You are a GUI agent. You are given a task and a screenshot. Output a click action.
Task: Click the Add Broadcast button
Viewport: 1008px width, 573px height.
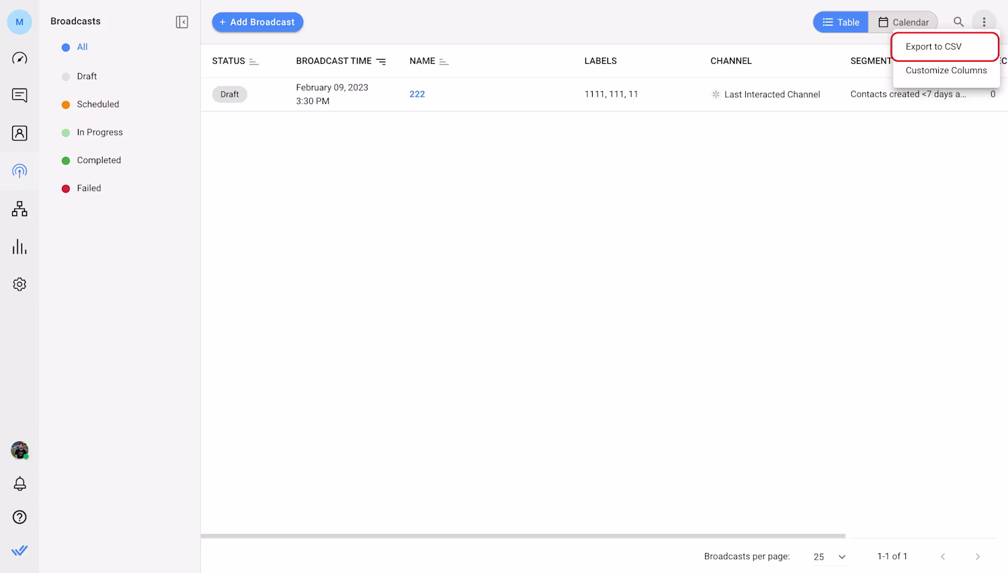coord(257,22)
